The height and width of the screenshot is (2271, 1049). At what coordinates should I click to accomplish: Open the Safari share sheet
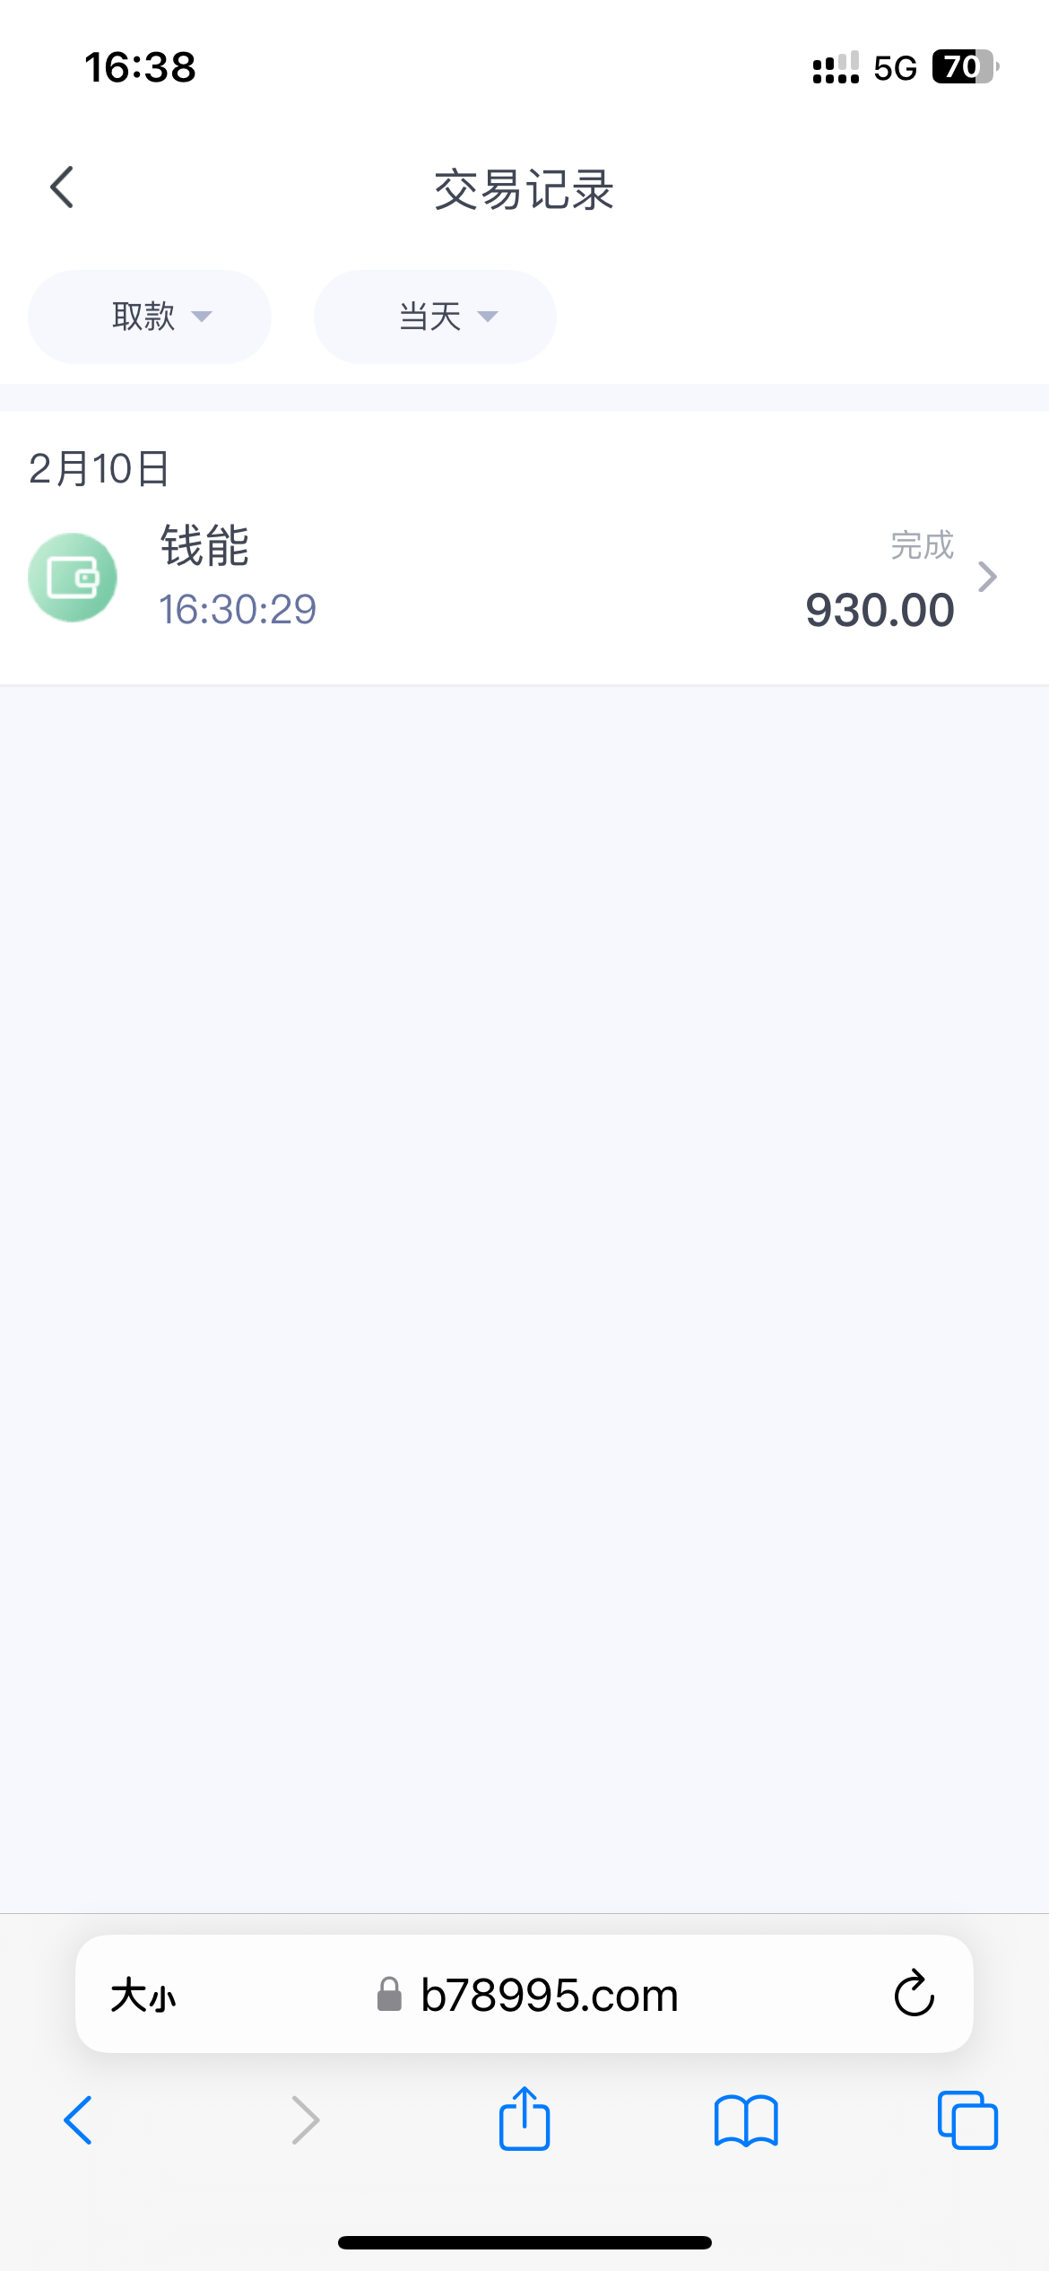click(x=524, y=2119)
